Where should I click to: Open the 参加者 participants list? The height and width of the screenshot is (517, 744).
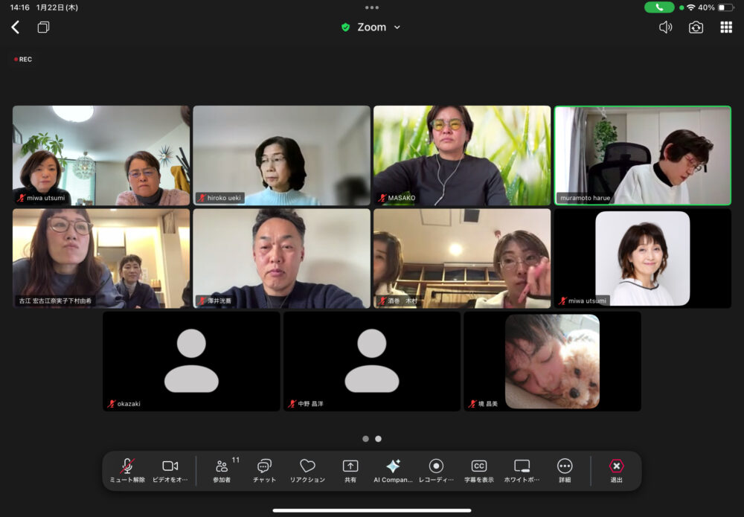click(222, 470)
